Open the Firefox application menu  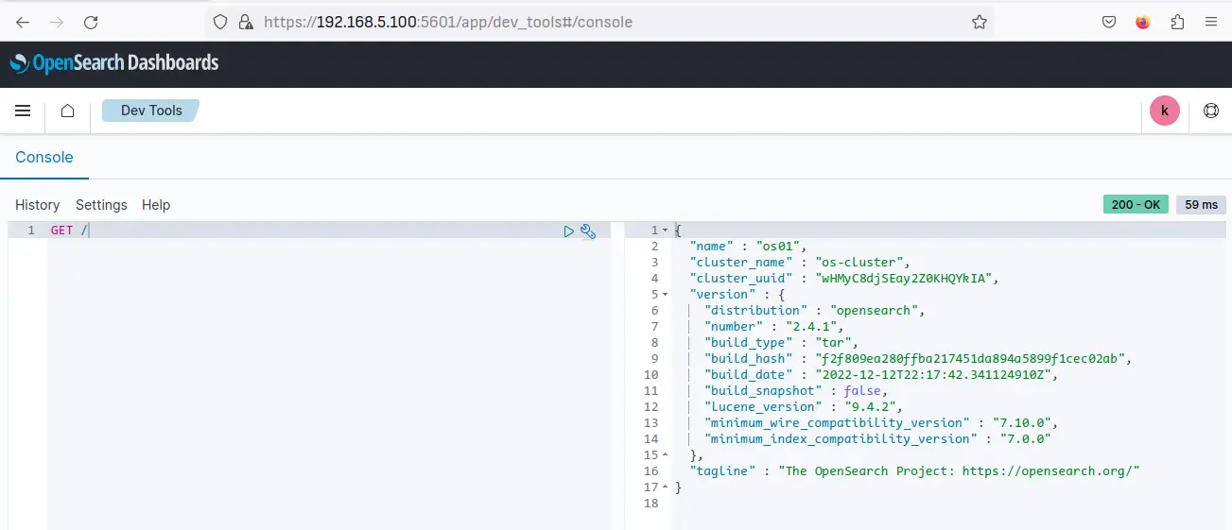tap(1210, 22)
